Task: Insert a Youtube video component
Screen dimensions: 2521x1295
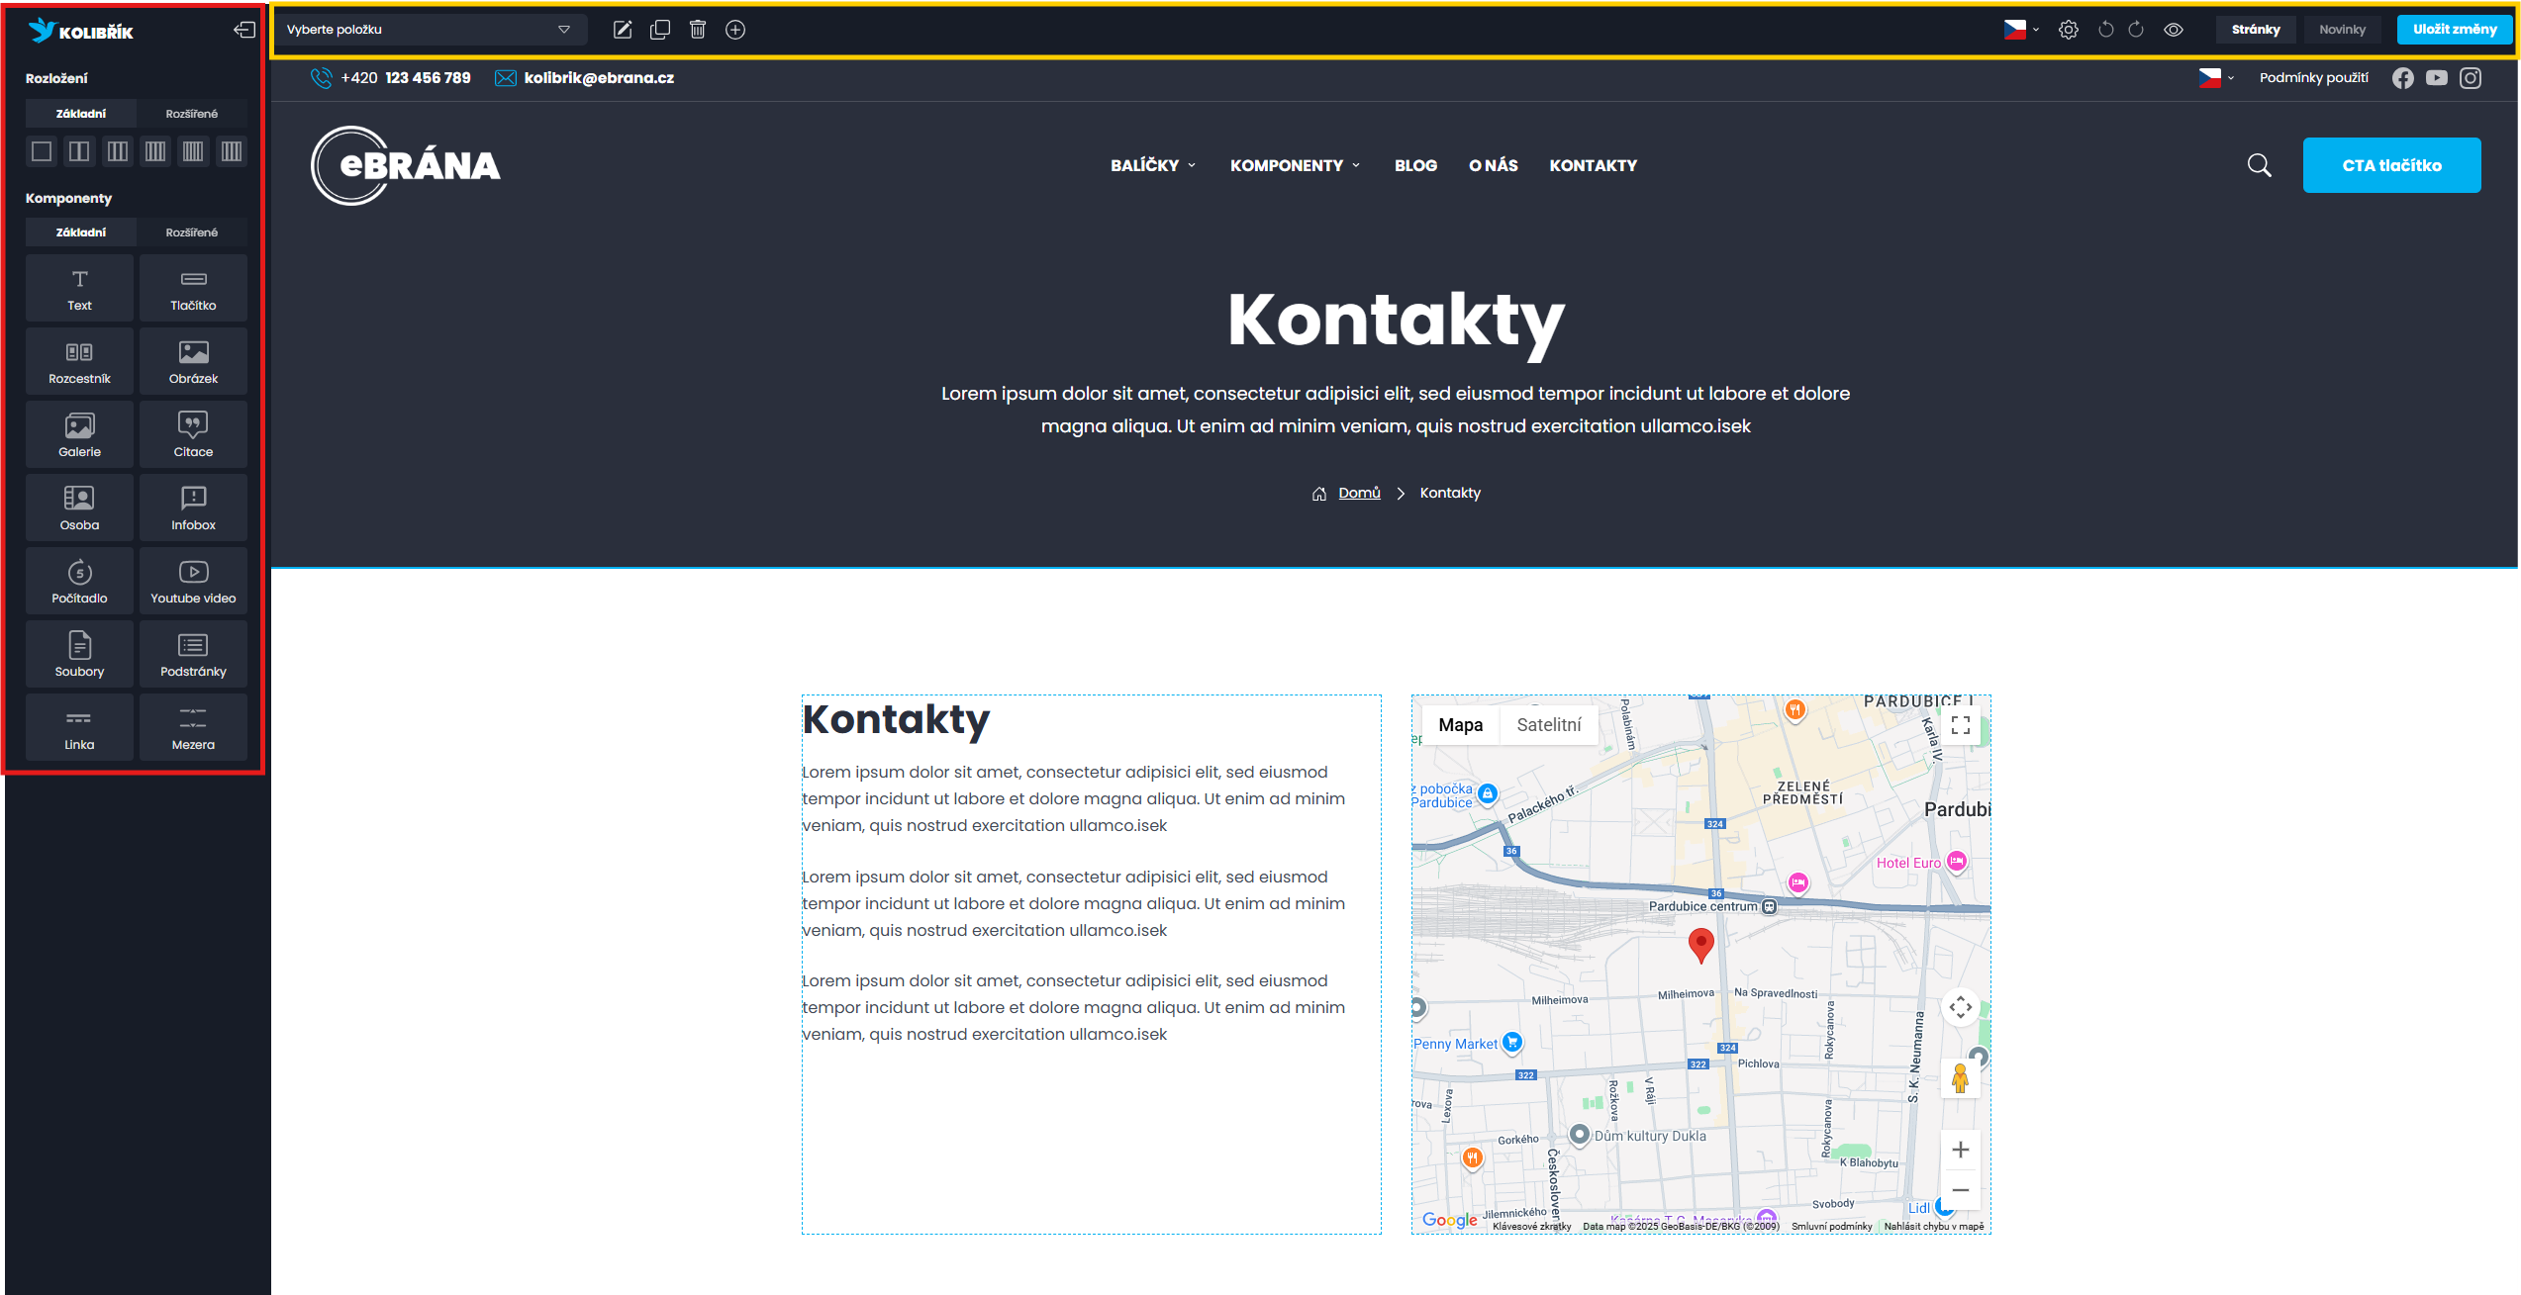Action: 193,580
